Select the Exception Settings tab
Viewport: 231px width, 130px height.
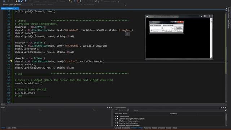(137, 128)
